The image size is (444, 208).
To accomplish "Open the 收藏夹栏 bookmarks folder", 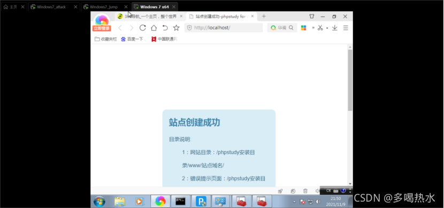I will click(105, 39).
